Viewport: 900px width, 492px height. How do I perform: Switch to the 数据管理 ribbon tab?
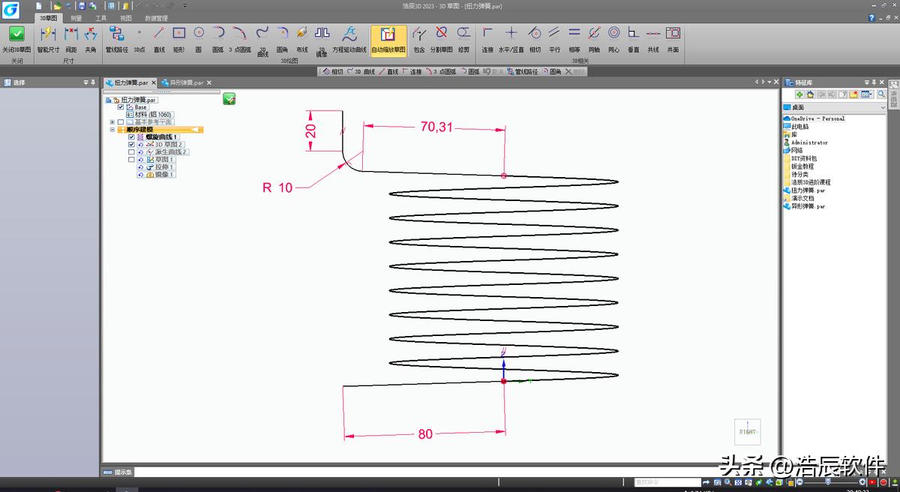pyautogui.click(x=156, y=18)
